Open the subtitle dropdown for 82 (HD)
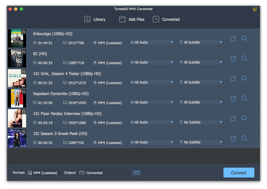 click(201, 62)
